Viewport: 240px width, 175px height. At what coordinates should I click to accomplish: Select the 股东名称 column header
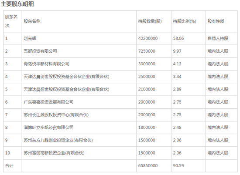coord(32,21)
